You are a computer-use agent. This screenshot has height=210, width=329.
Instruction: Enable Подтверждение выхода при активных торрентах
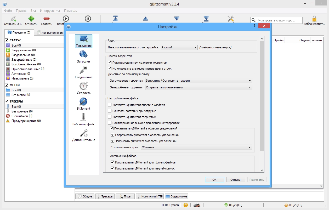pyautogui.click(x=110, y=123)
